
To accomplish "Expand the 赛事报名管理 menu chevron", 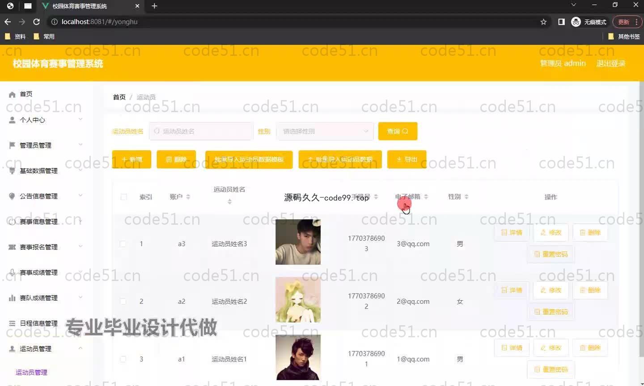I will (x=80, y=247).
